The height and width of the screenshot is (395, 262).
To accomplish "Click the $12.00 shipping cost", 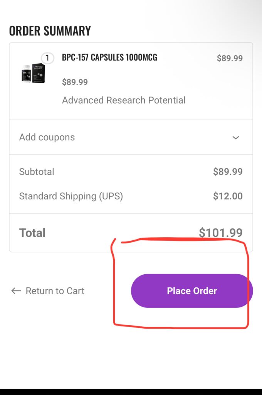I will pyautogui.click(x=228, y=196).
